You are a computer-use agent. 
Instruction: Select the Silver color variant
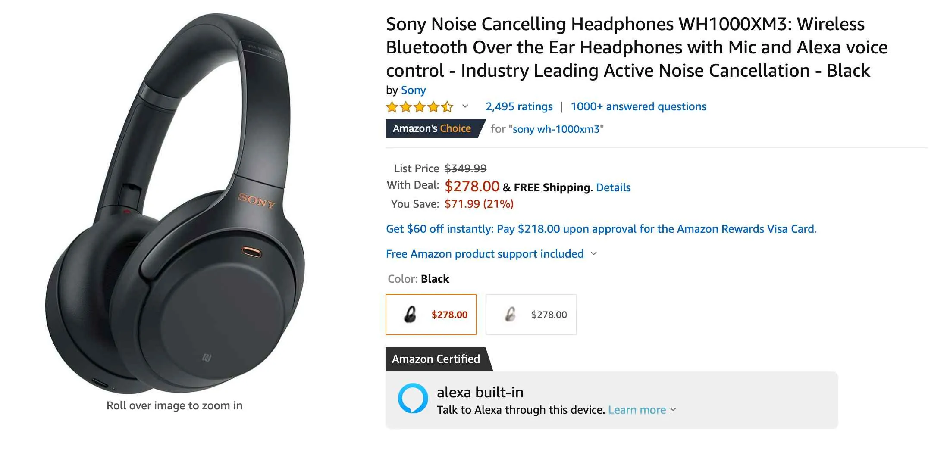(531, 315)
